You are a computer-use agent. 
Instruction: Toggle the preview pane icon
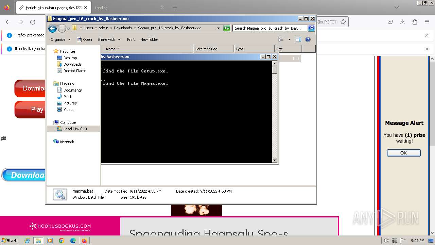pos(298,39)
